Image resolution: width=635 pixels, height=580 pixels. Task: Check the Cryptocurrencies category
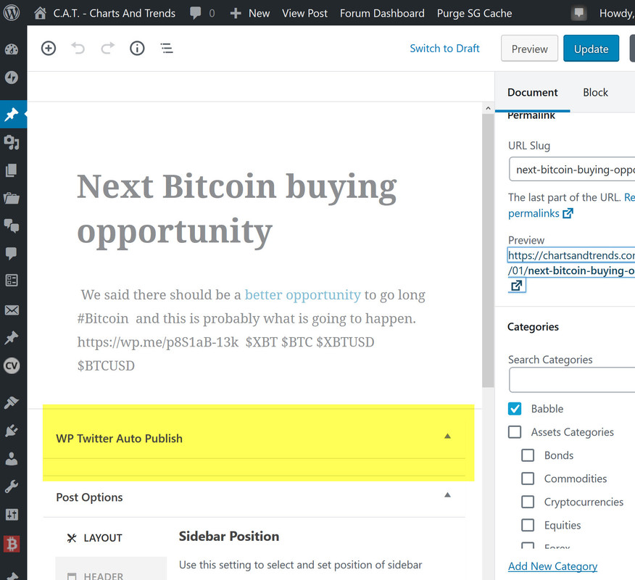point(528,502)
